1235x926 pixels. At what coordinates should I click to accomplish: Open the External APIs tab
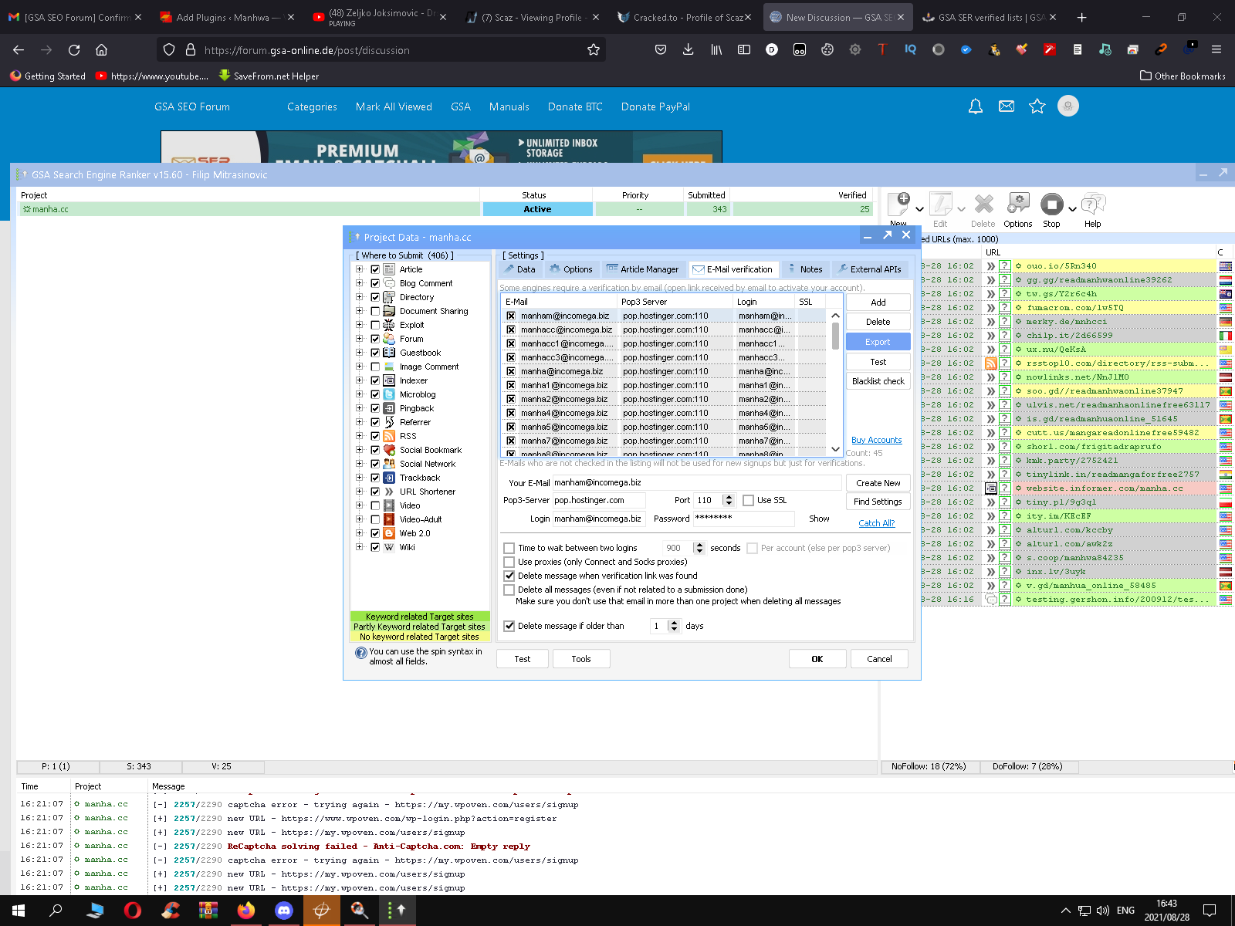point(870,269)
